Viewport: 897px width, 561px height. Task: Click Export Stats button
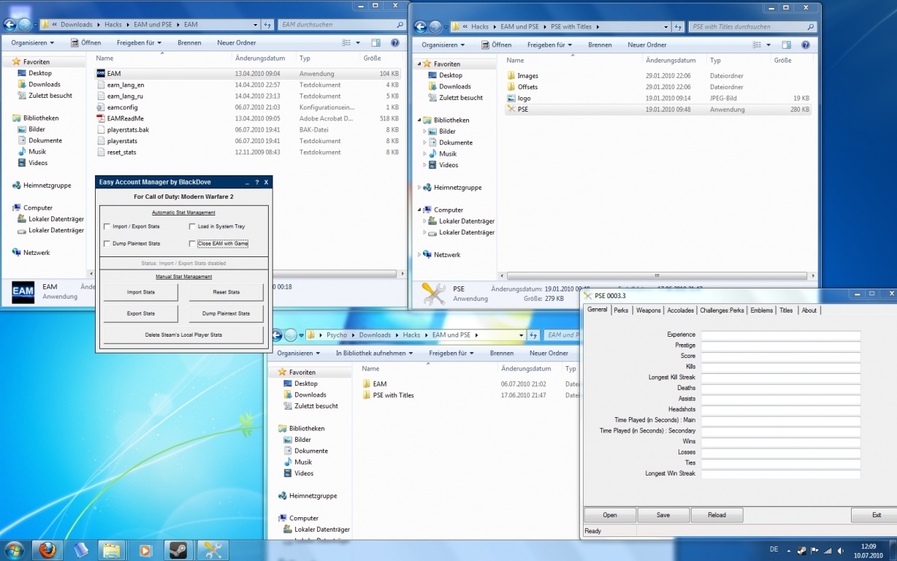pos(140,313)
